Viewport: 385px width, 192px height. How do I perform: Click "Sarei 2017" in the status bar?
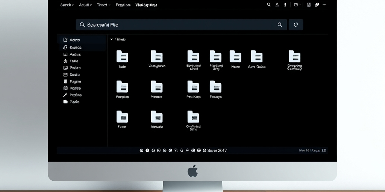point(217,150)
